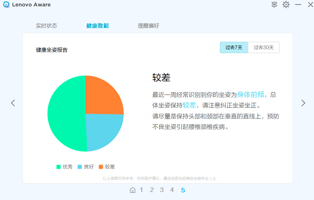Image resolution: width=314 pixels, height=200 pixels.
Task: Click the Lenovo Aware logo icon
Action: coord(6,5)
